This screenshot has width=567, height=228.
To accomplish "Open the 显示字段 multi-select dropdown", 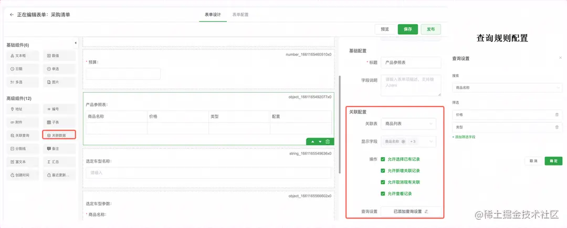I will [408, 142].
